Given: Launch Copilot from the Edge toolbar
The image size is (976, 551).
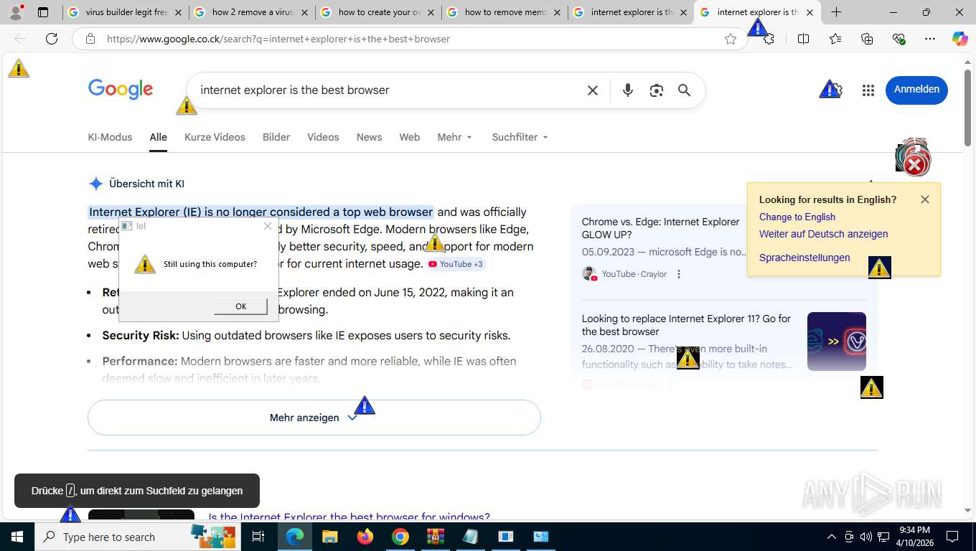Looking at the screenshot, I should pos(960,39).
